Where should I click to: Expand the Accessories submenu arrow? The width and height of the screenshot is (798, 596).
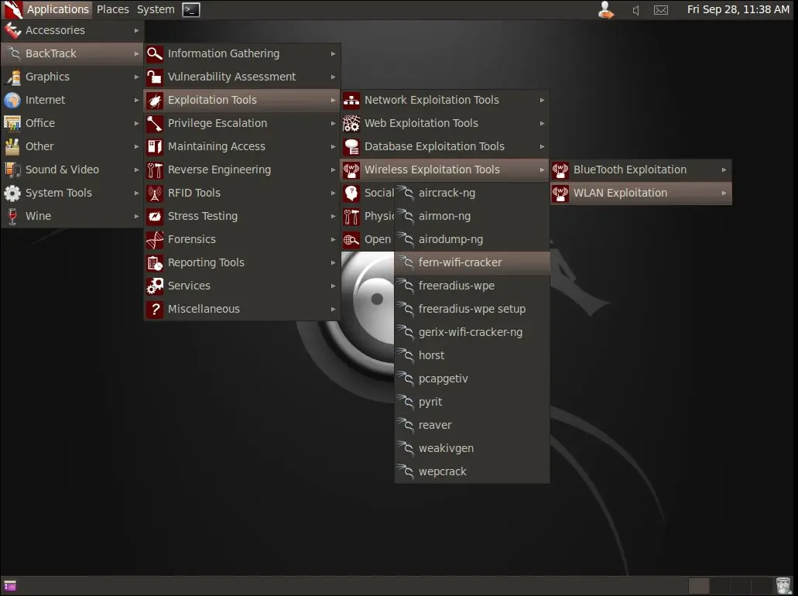tap(136, 30)
